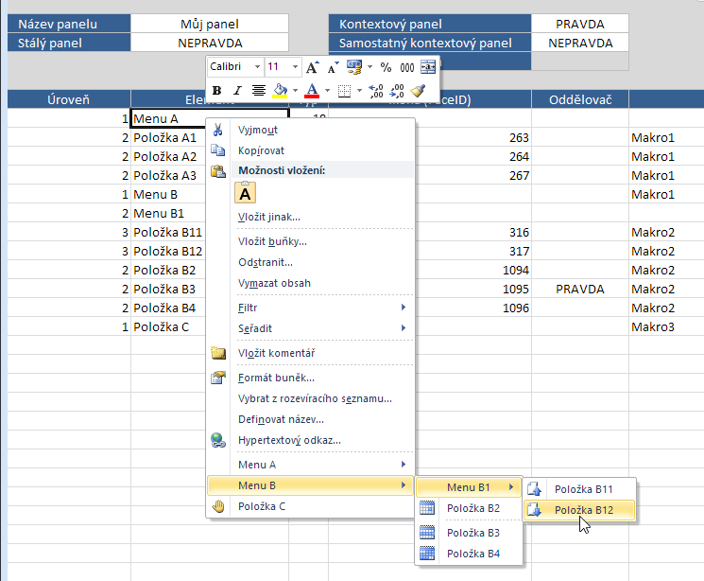704x581 pixels.
Task: Apply comma style 000 button
Action: click(x=406, y=67)
